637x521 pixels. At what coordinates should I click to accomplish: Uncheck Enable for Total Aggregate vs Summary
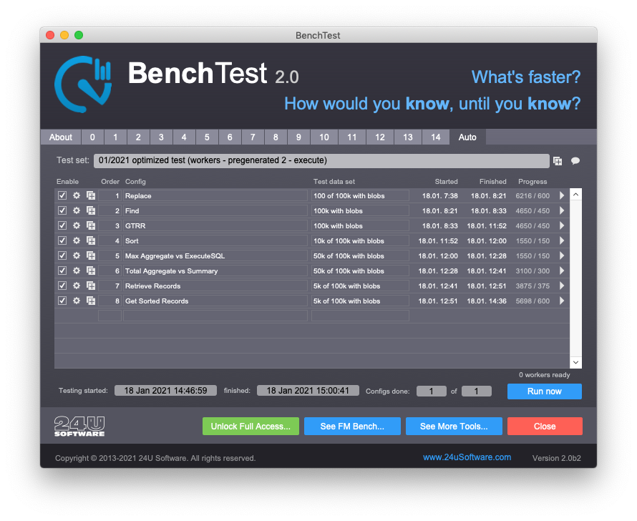(x=62, y=271)
